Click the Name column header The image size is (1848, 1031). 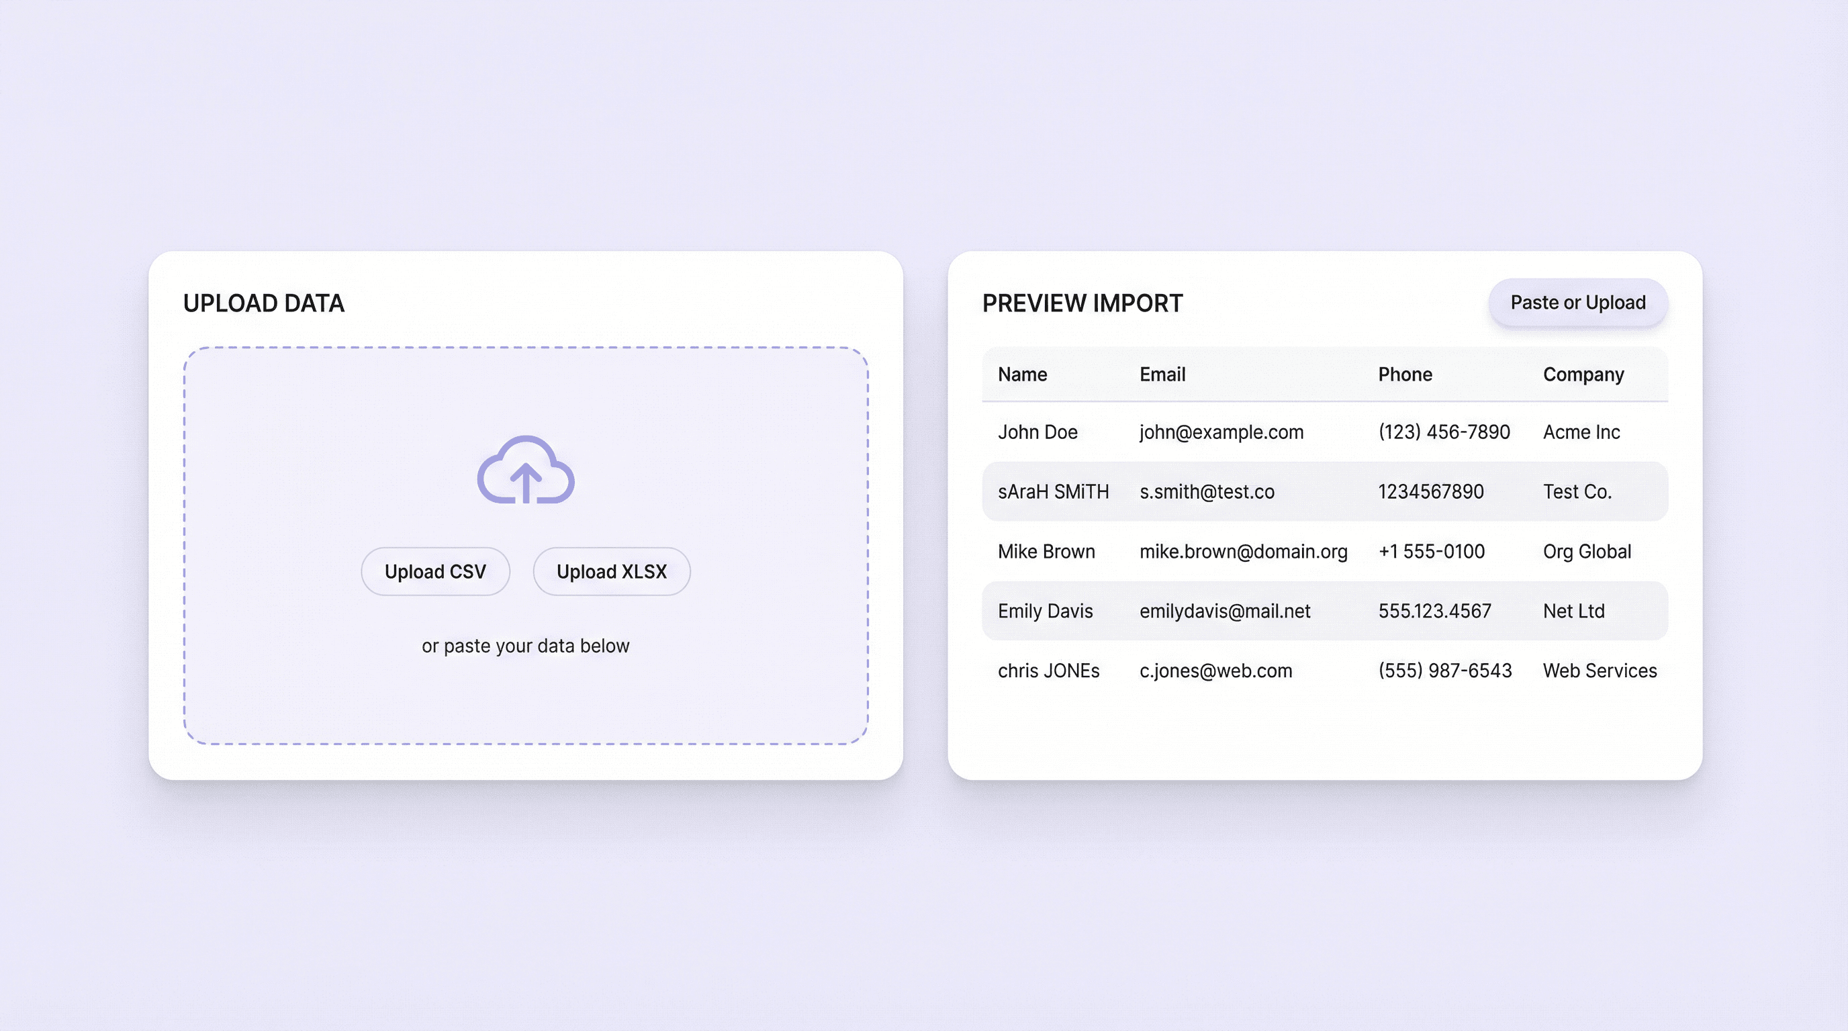(1022, 375)
